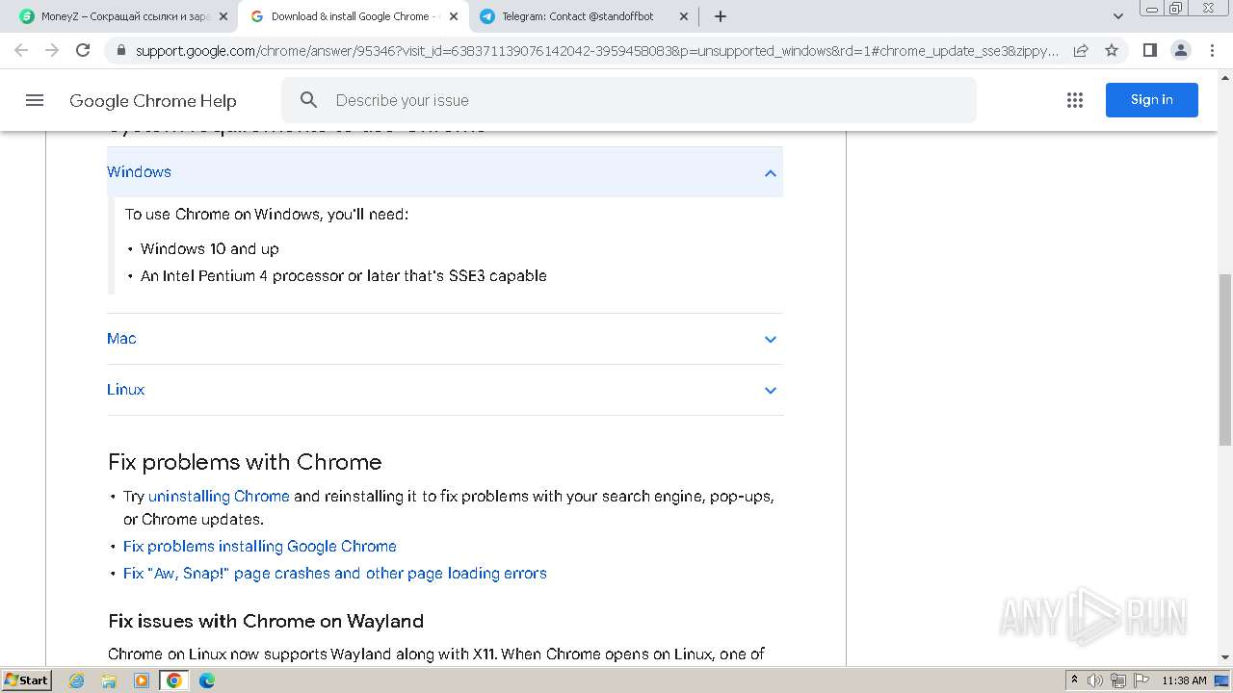
Task: Expand the Linux requirements section
Action: click(770, 390)
